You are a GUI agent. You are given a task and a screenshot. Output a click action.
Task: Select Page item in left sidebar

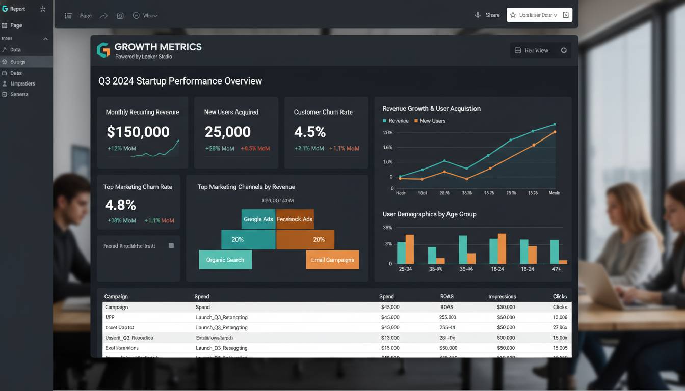(16, 25)
